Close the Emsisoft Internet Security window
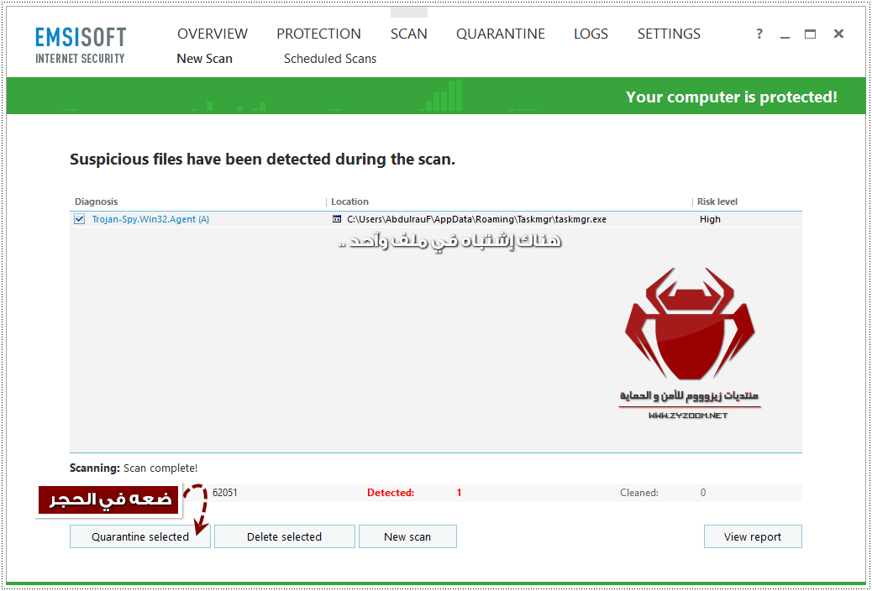The width and height of the screenshot is (872, 591). [x=838, y=34]
